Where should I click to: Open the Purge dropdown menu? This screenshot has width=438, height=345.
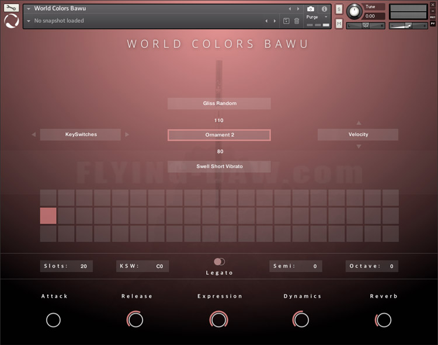point(317,17)
